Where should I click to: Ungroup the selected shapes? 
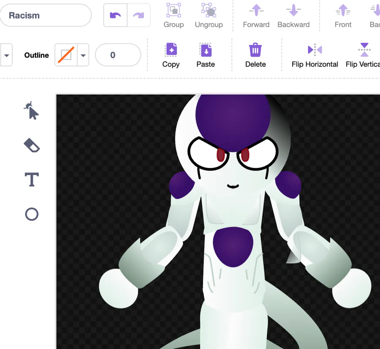tap(209, 16)
